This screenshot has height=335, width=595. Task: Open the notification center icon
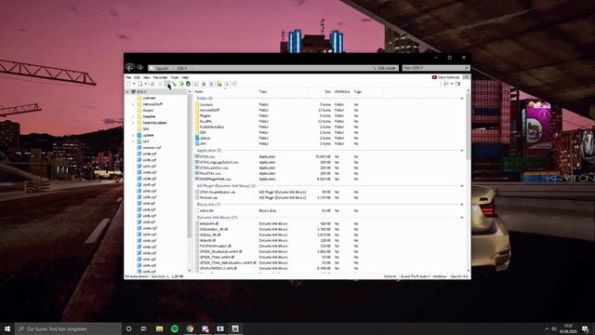point(585,328)
